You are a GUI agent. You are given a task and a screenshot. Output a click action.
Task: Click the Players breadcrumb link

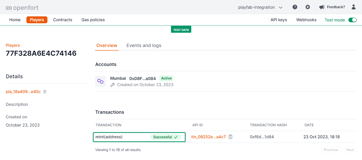point(13,45)
